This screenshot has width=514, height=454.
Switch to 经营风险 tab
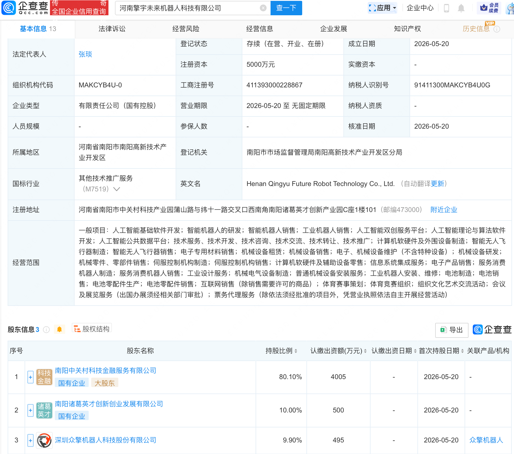tap(186, 29)
